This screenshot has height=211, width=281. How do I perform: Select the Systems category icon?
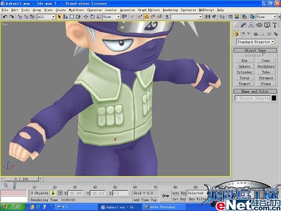276,34
